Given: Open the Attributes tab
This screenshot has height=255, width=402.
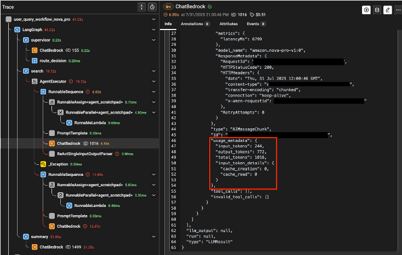Looking at the screenshot, I should [x=228, y=24].
